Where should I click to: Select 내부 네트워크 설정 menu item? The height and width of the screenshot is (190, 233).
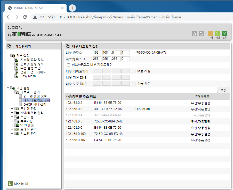pos(37,100)
